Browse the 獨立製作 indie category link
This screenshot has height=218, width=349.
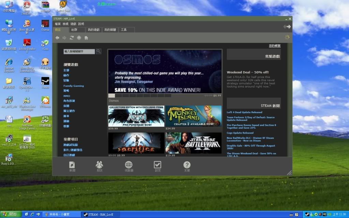pos(69,111)
